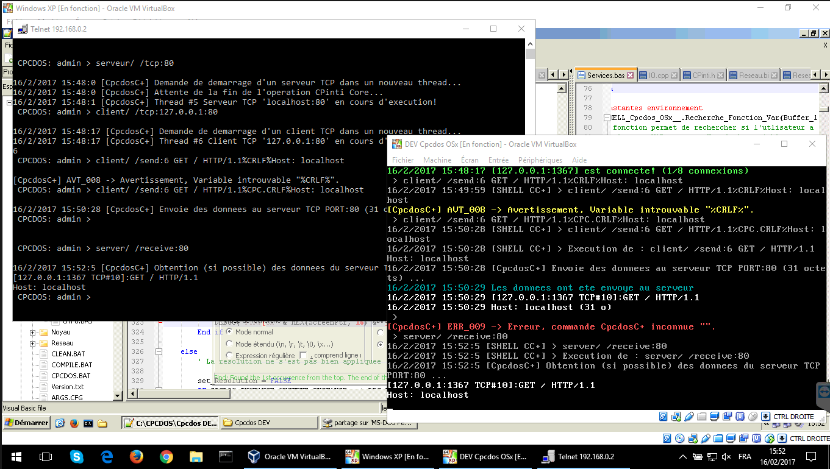Image resolution: width=830 pixels, height=469 pixels.
Task: Select the Mode étendu radio button
Action: 229,344
